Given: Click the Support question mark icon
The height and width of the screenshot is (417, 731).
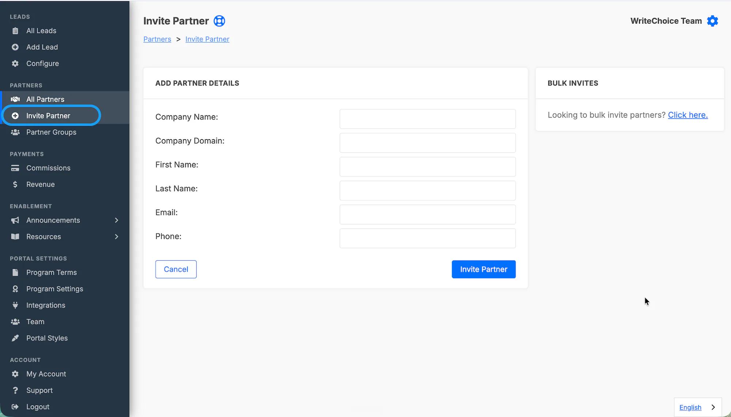Looking at the screenshot, I should pyautogui.click(x=15, y=390).
